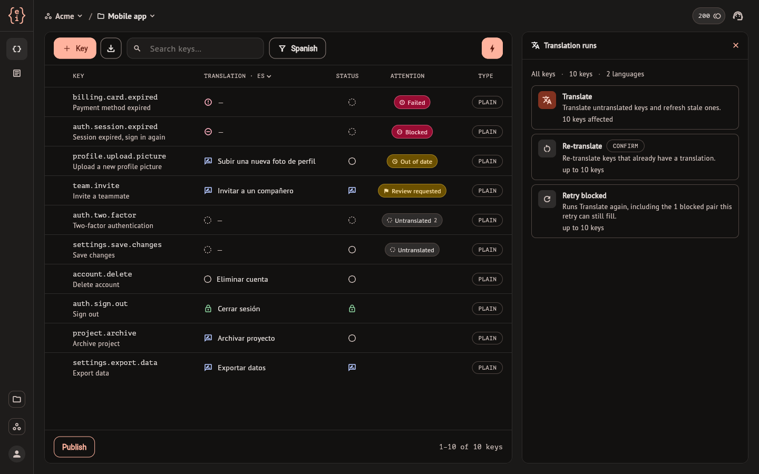Screen dimensions: 759x474
Task: Click the status circle for profile.upload.picture
Action: [352, 161]
